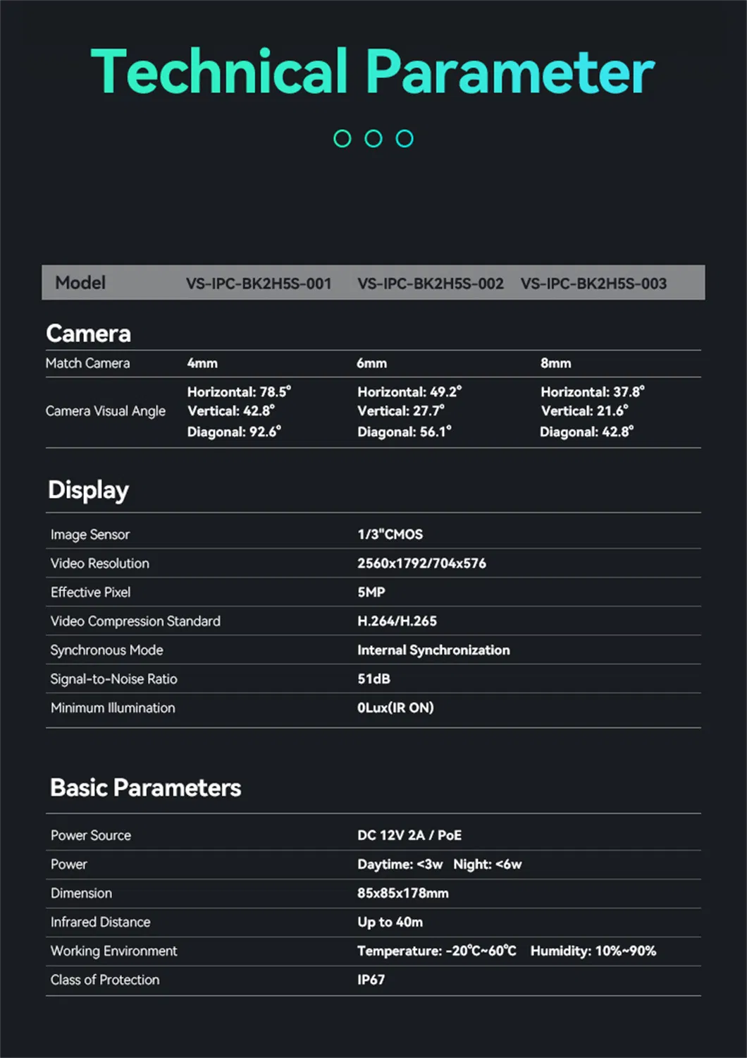Click the first teal circle under the title
This screenshot has height=1058, width=747.
[x=343, y=138]
